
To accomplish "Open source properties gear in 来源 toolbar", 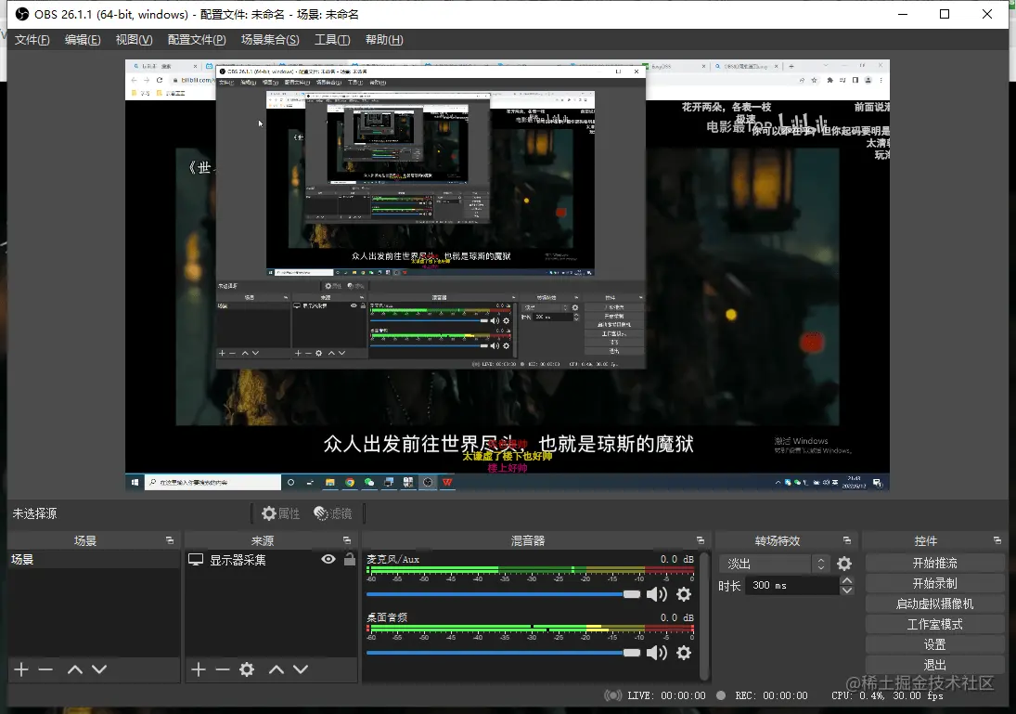I will click(247, 669).
